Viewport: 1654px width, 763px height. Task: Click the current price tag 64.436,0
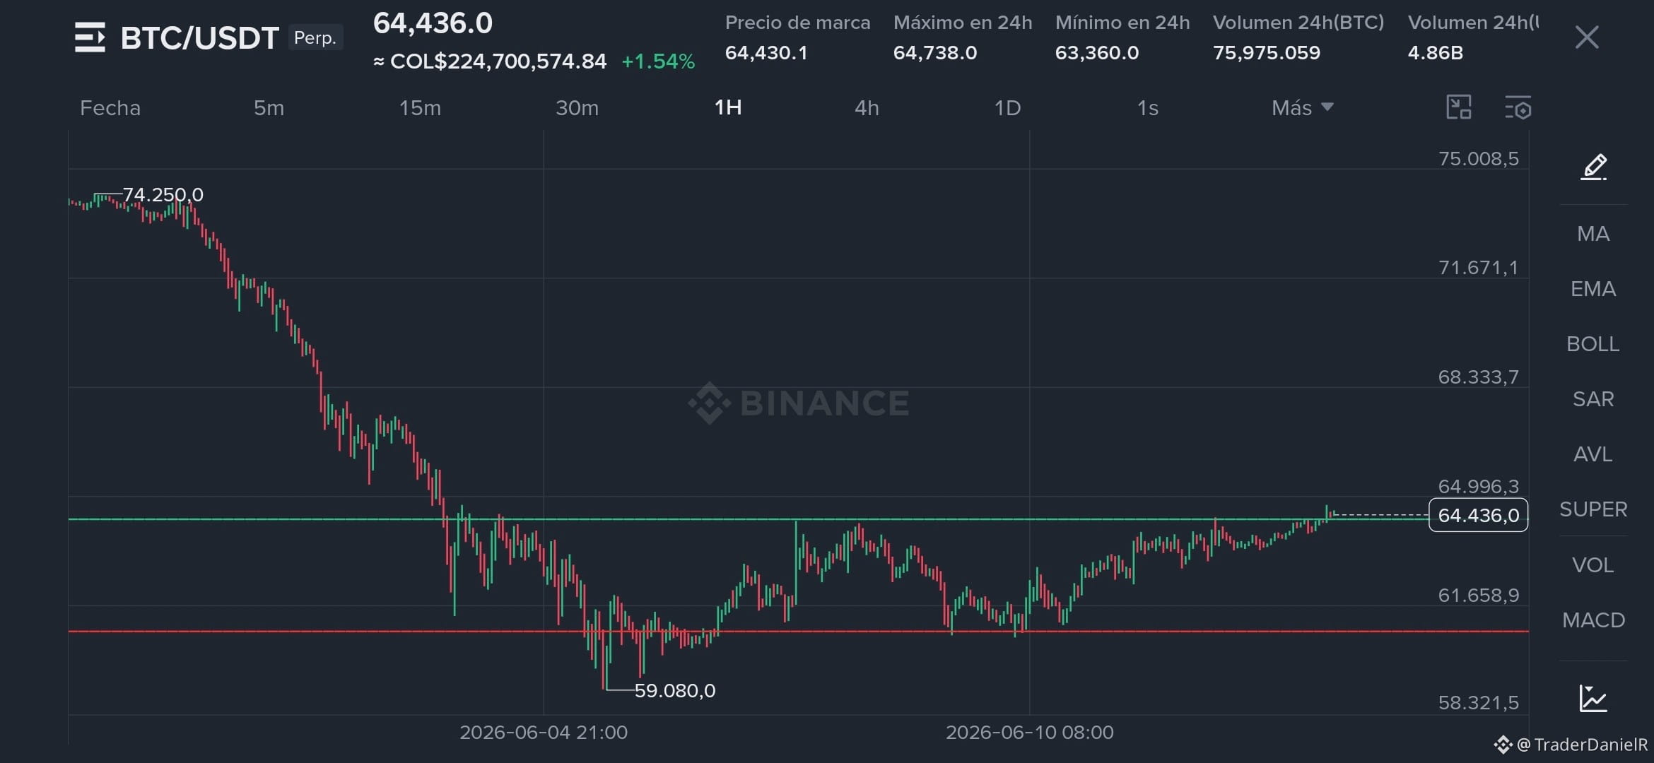[1478, 515]
